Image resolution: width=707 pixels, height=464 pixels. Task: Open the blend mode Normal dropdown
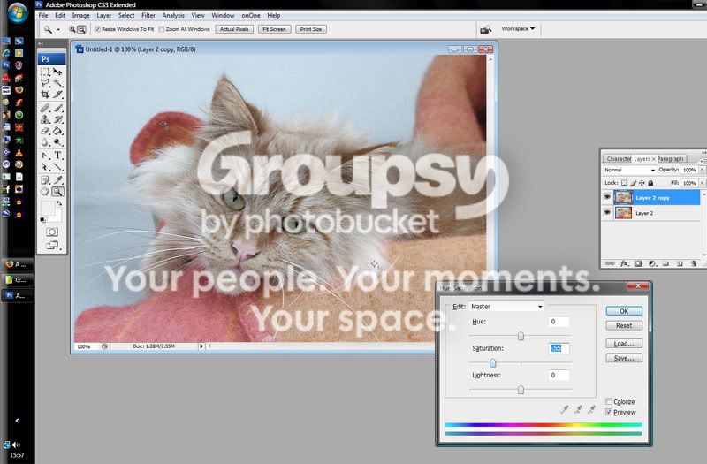pos(629,170)
